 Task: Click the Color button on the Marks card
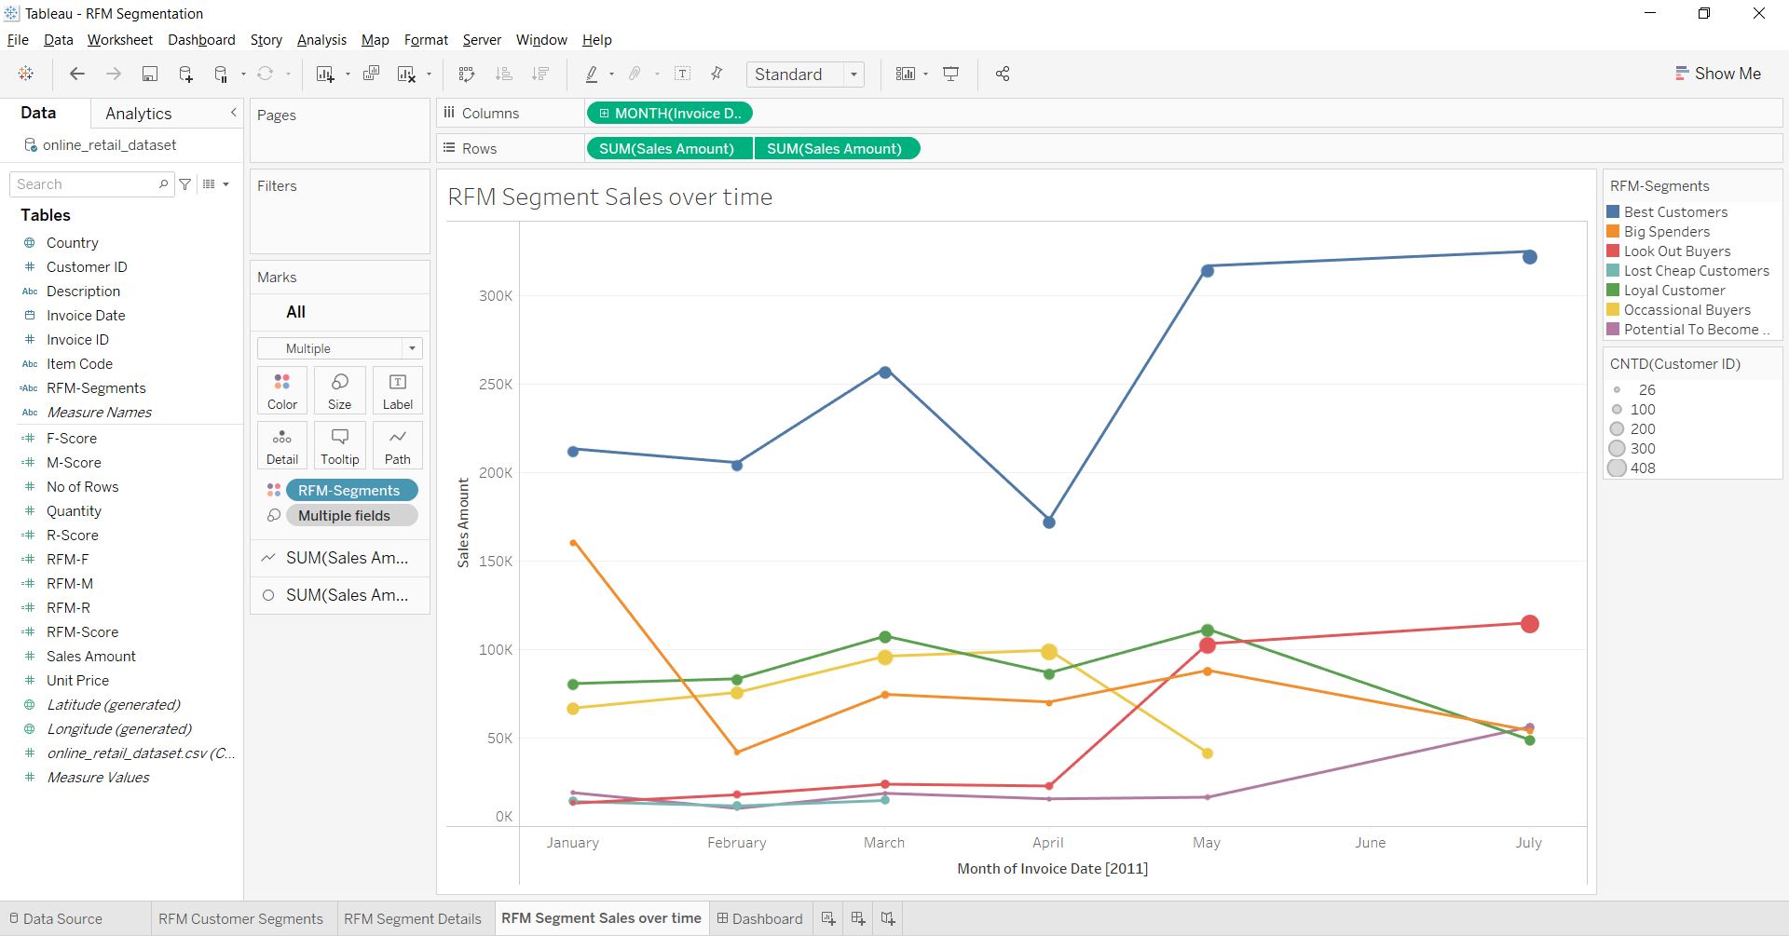(x=281, y=389)
